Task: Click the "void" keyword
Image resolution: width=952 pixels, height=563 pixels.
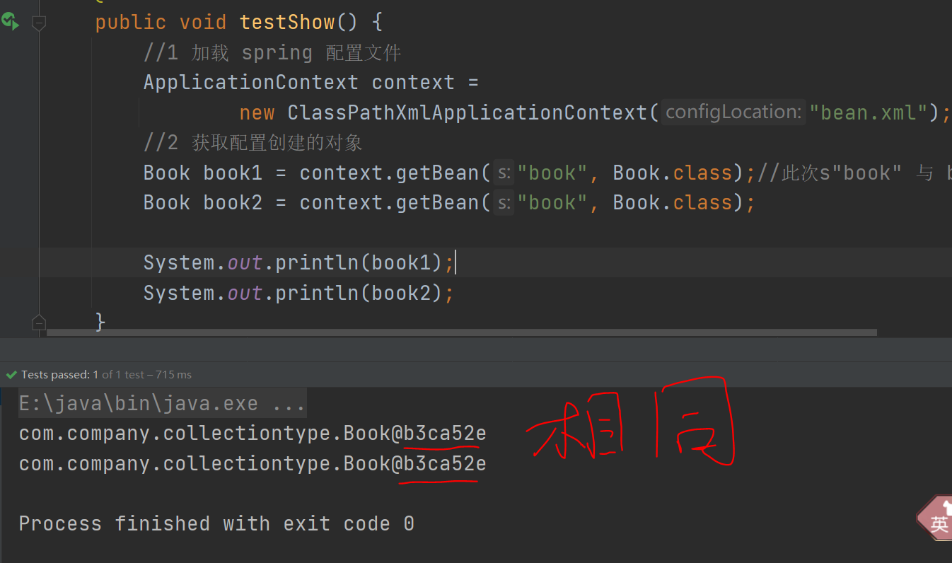Action: pyautogui.click(x=203, y=22)
